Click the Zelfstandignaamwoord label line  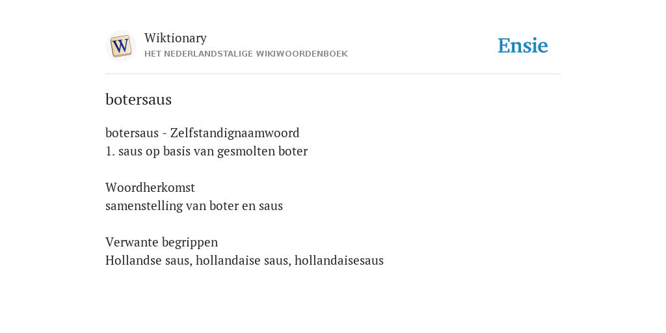click(x=202, y=133)
